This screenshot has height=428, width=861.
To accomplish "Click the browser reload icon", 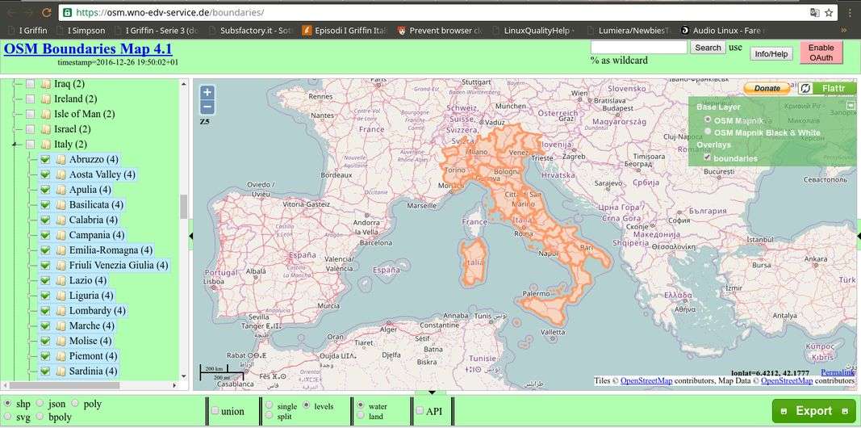I will coord(46,13).
